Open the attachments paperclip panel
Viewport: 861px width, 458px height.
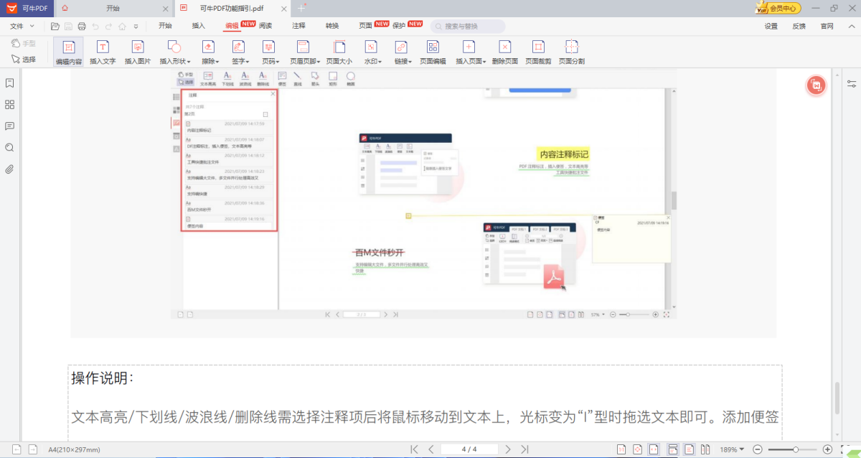[x=10, y=169]
